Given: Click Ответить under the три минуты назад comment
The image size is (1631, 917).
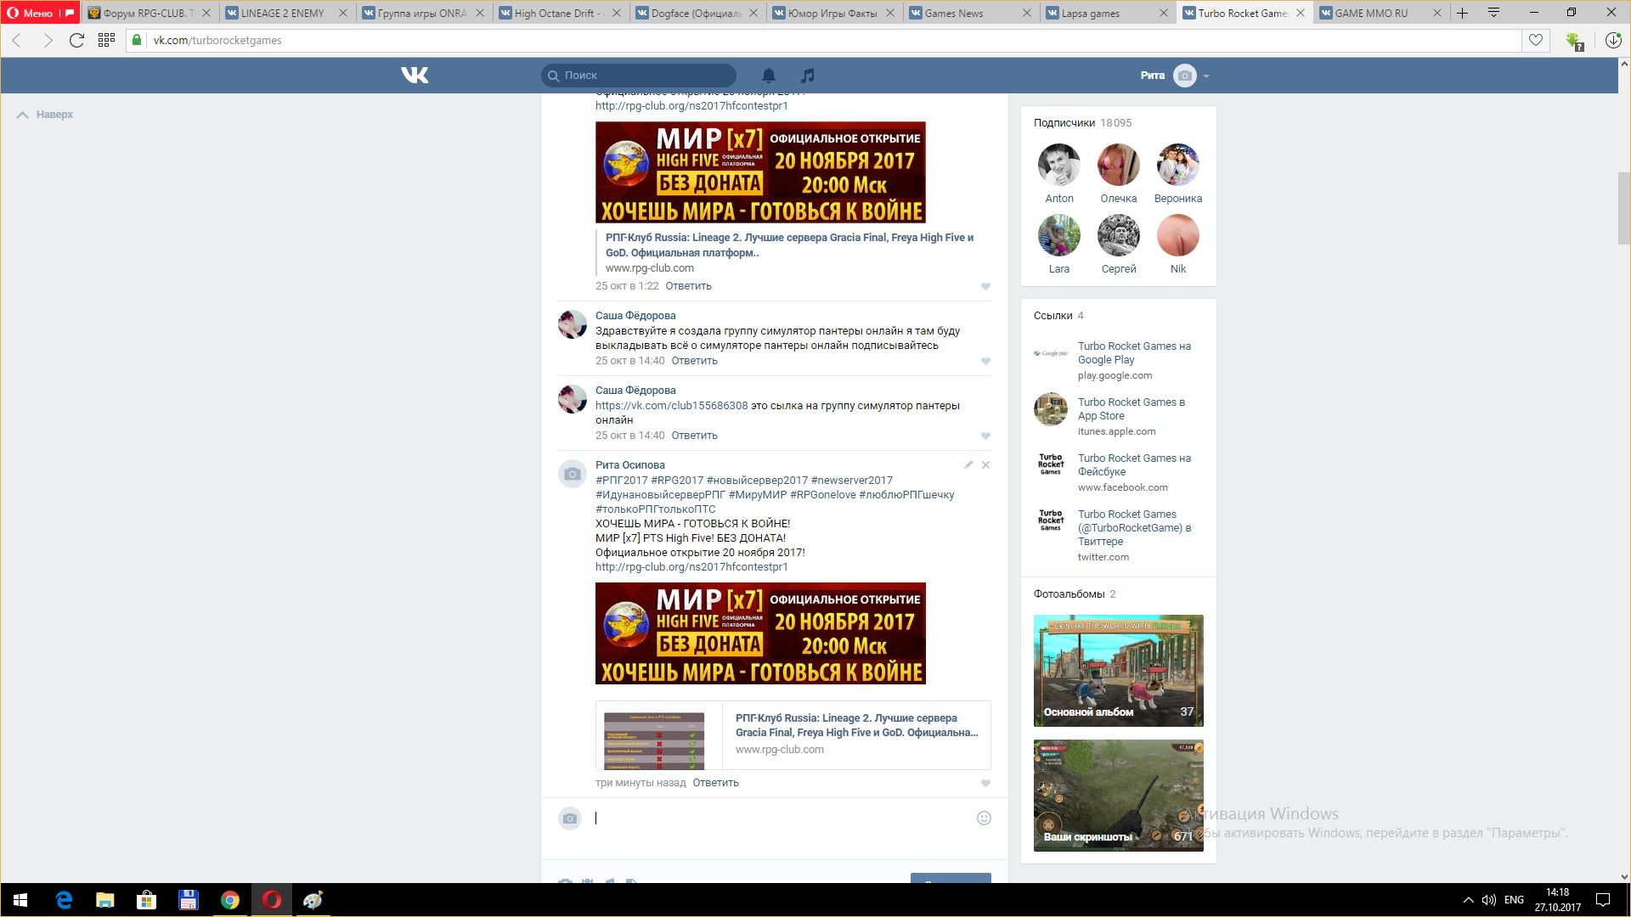Looking at the screenshot, I should (x=715, y=783).
